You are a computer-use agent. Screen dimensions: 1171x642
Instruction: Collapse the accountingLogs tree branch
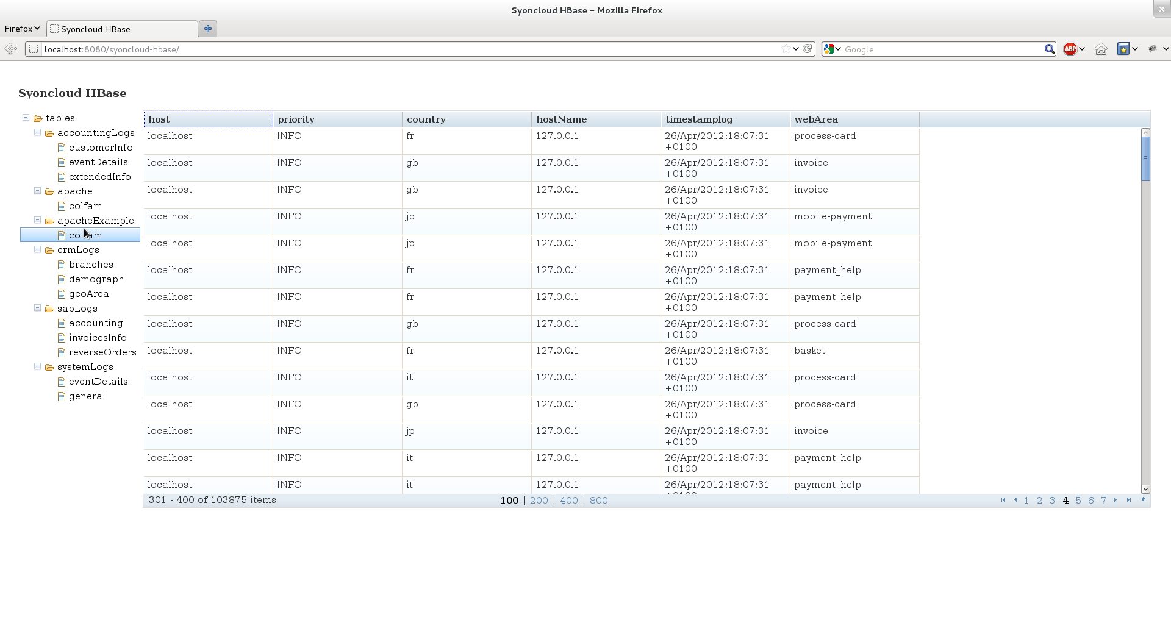click(37, 132)
